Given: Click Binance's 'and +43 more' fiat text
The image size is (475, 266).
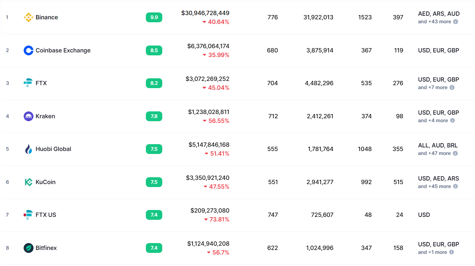Looking at the screenshot, I should point(435,22).
